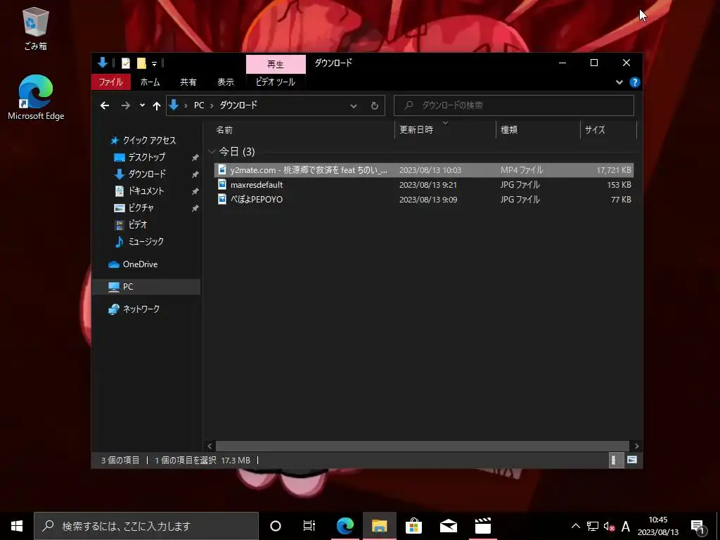This screenshot has width=720, height=540.
Task: Click the taskbar search box
Action: (x=146, y=526)
